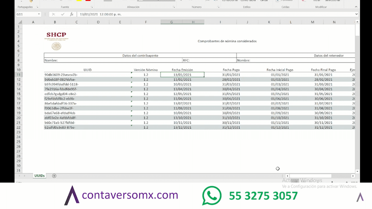Open Alineación group dialog launcher
The width and height of the screenshot is (372, 209).
coord(174,7)
